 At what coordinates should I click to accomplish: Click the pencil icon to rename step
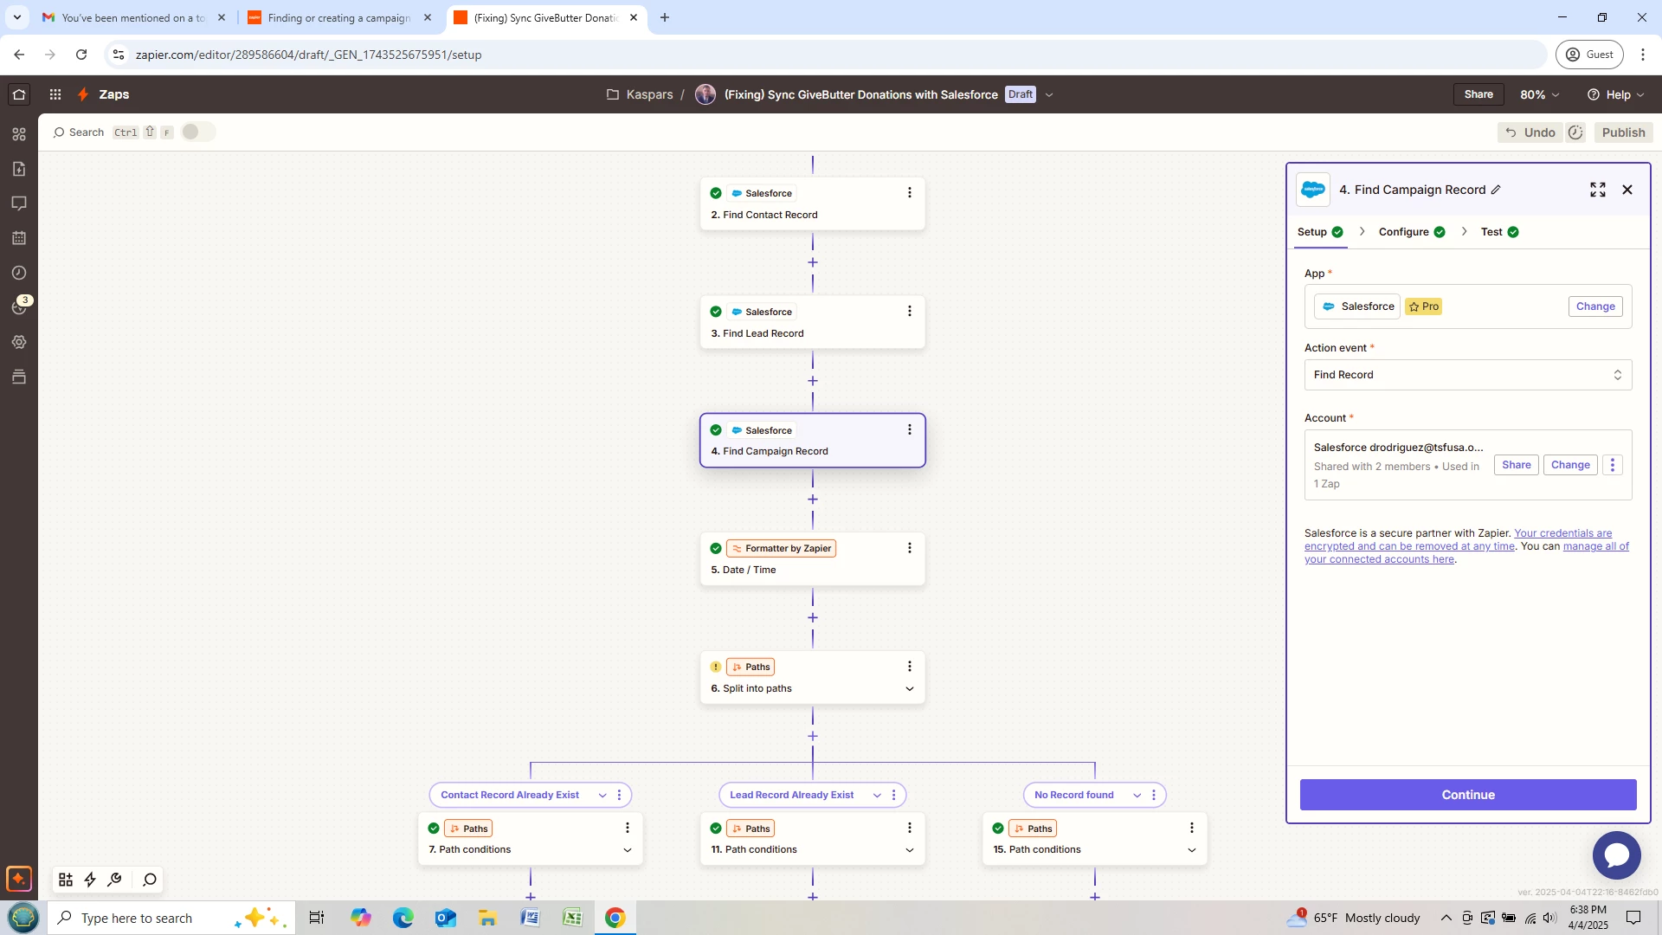(x=1496, y=190)
